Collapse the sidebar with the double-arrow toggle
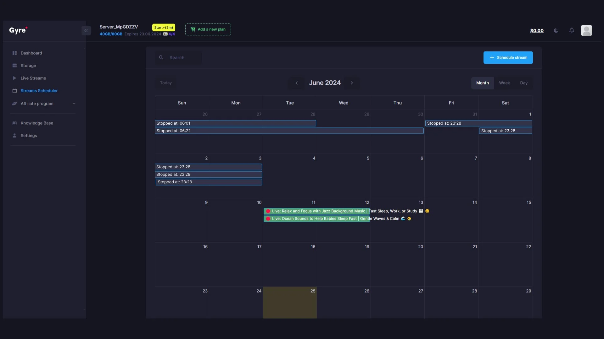Viewport: 604px width, 339px height. coord(86,30)
